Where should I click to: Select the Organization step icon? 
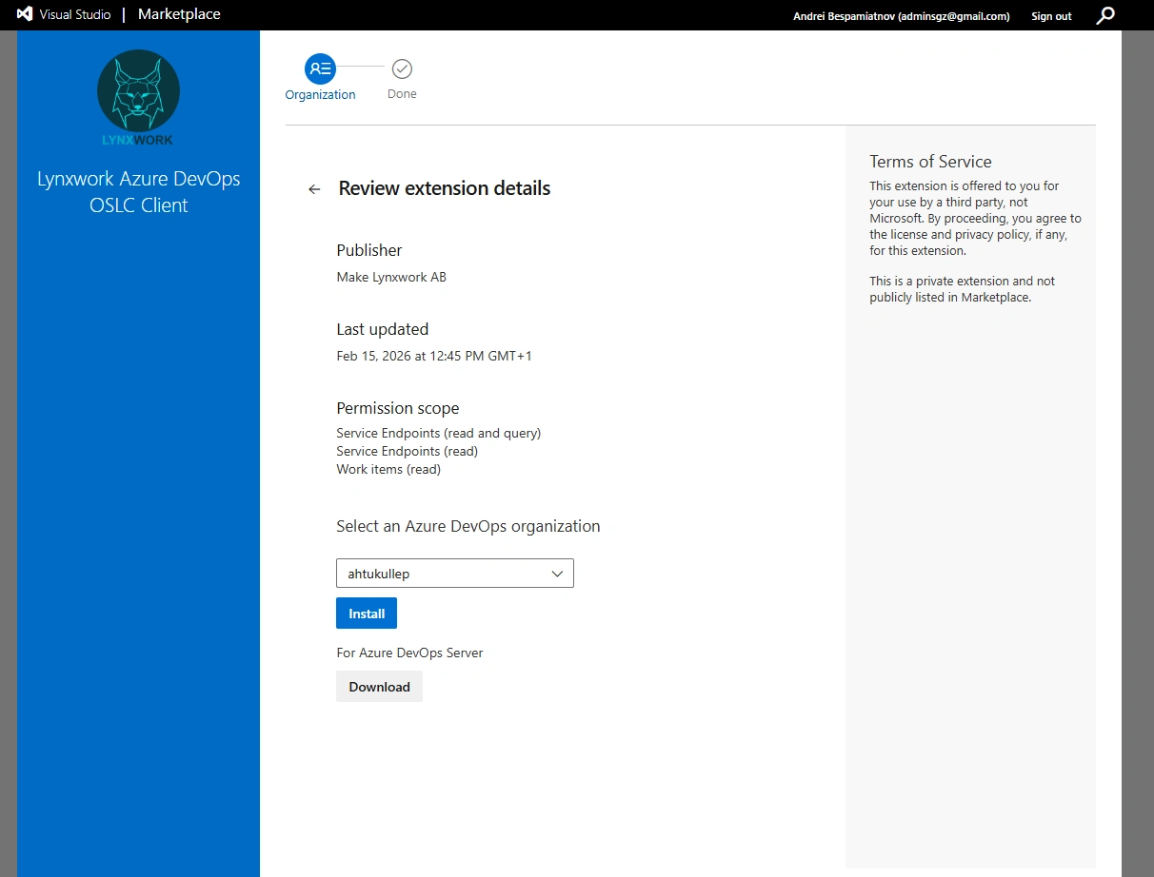(x=320, y=68)
